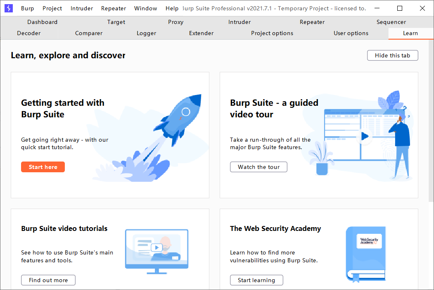Click the Hide this tab button

[392, 55]
